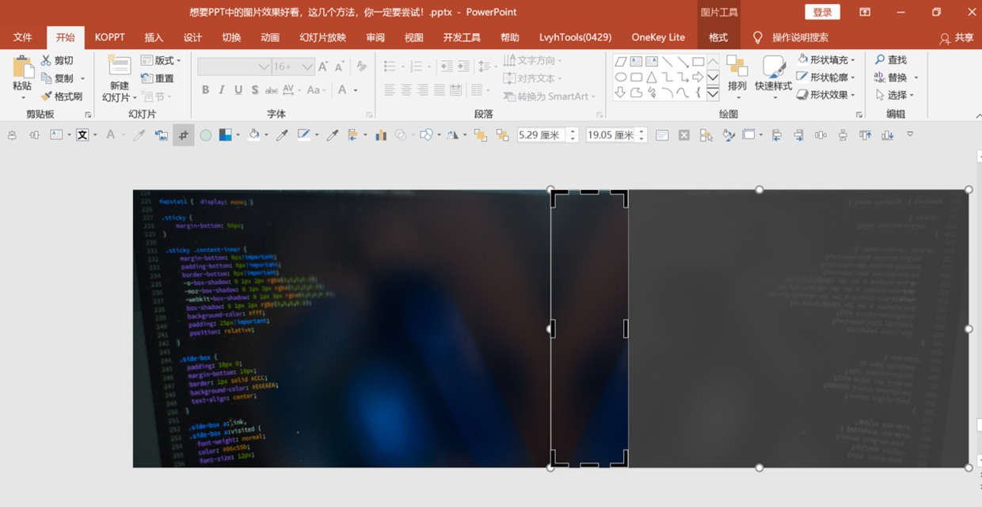Image resolution: width=982 pixels, height=507 pixels.
Task: Open Change Case (Aa) dropdown
Action: click(x=317, y=90)
